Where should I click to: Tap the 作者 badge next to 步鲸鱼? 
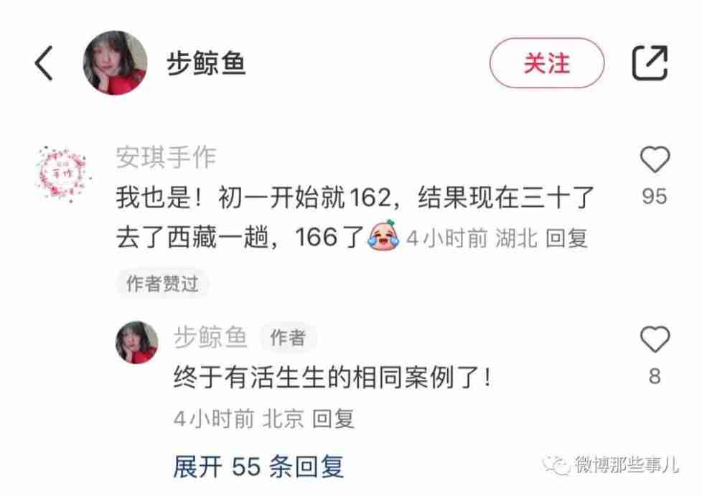[288, 337]
